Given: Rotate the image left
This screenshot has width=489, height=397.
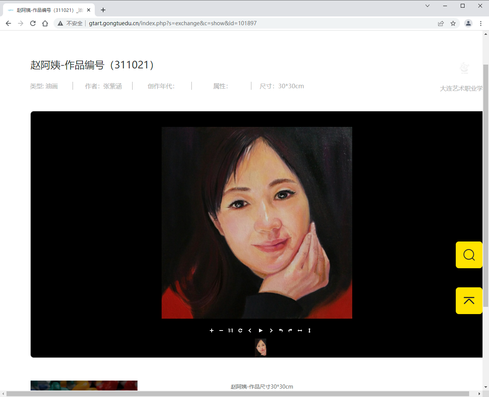Looking at the screenshot, I should [281, 331].
